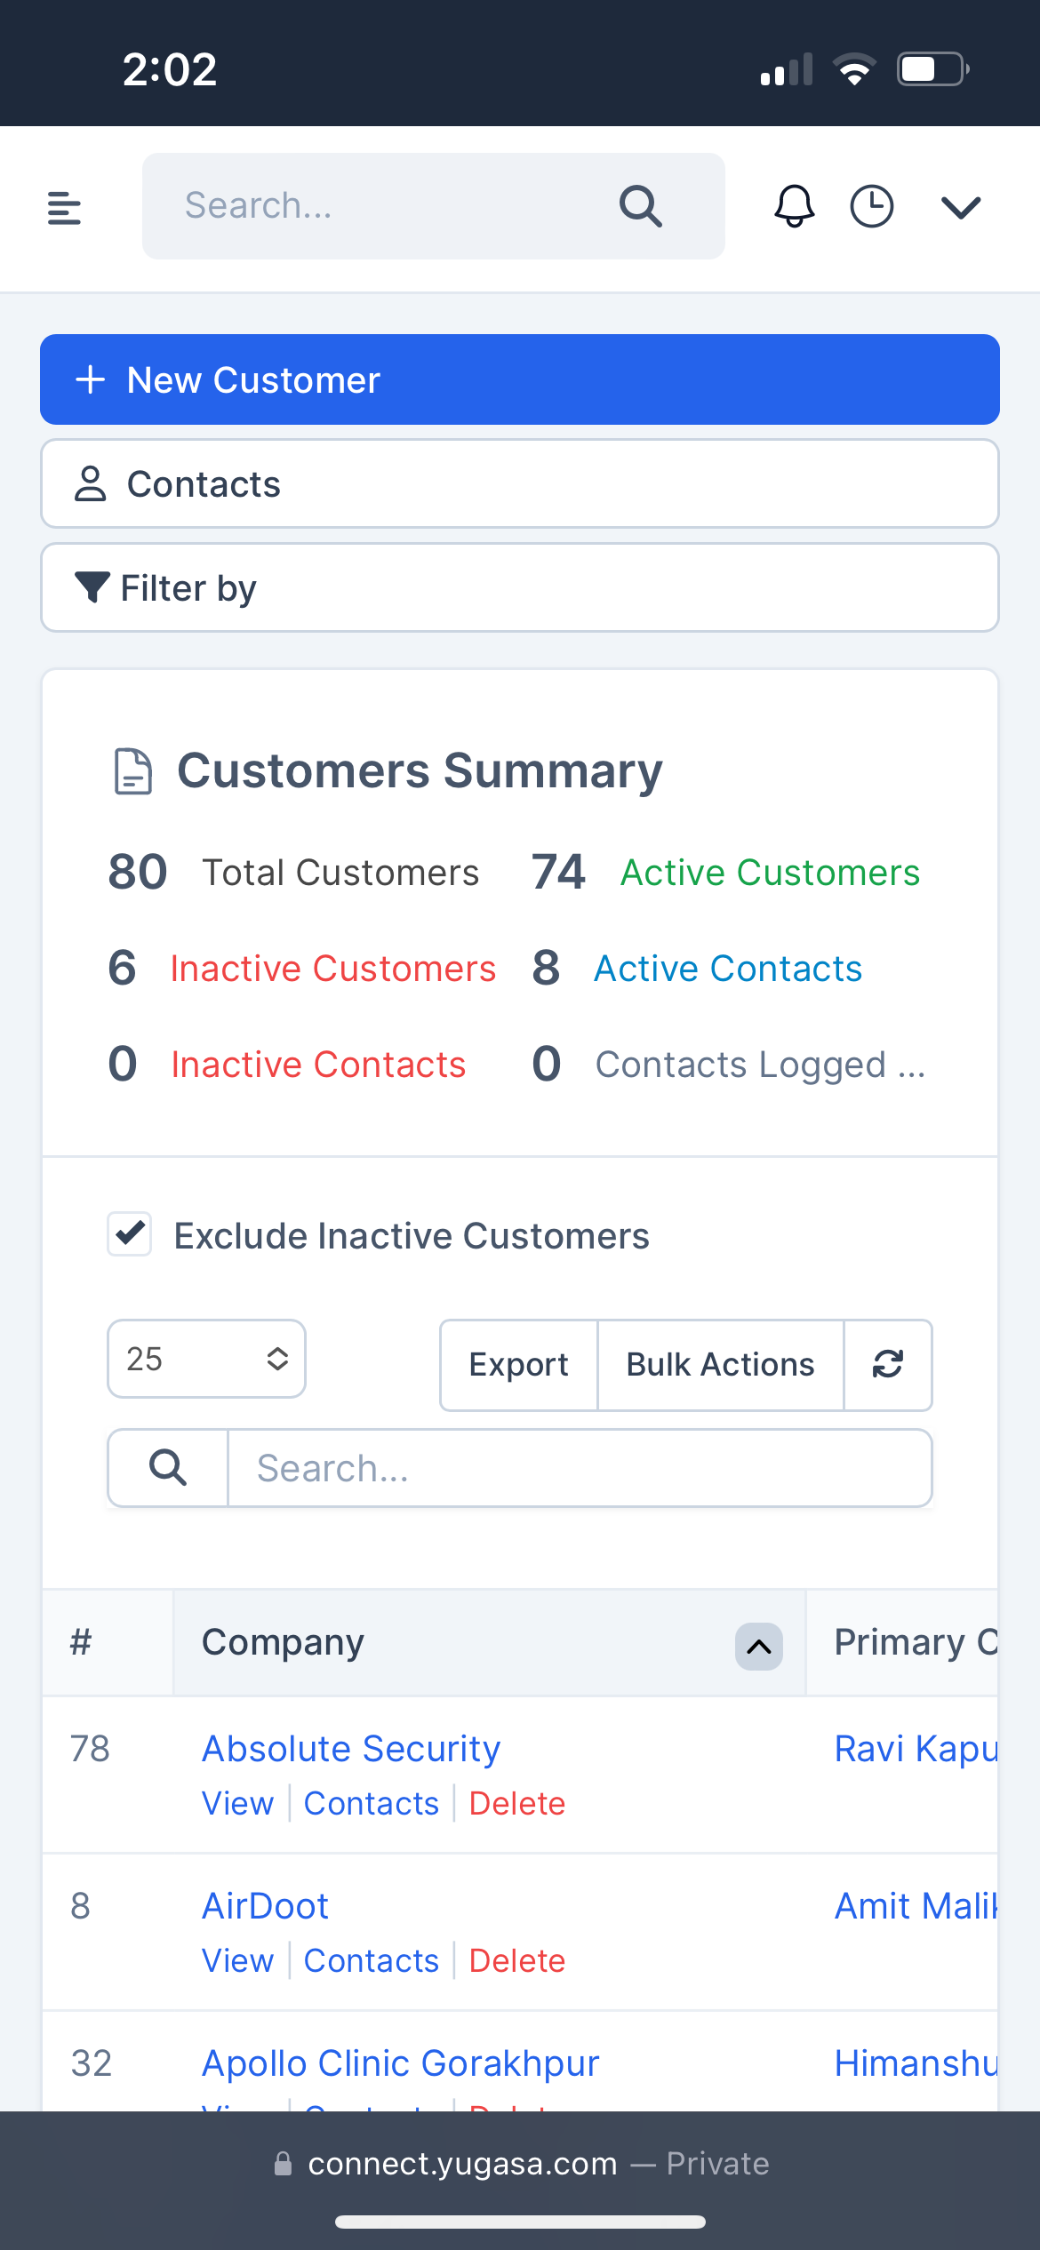This screenshot has width=1040, height=2250.
Task: Click the Export button
Action: 518,1365
